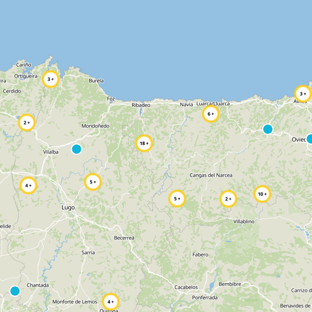Open the 3+ cluster near Ortigueira
This screenshot has height=312, width=312.
51,79
